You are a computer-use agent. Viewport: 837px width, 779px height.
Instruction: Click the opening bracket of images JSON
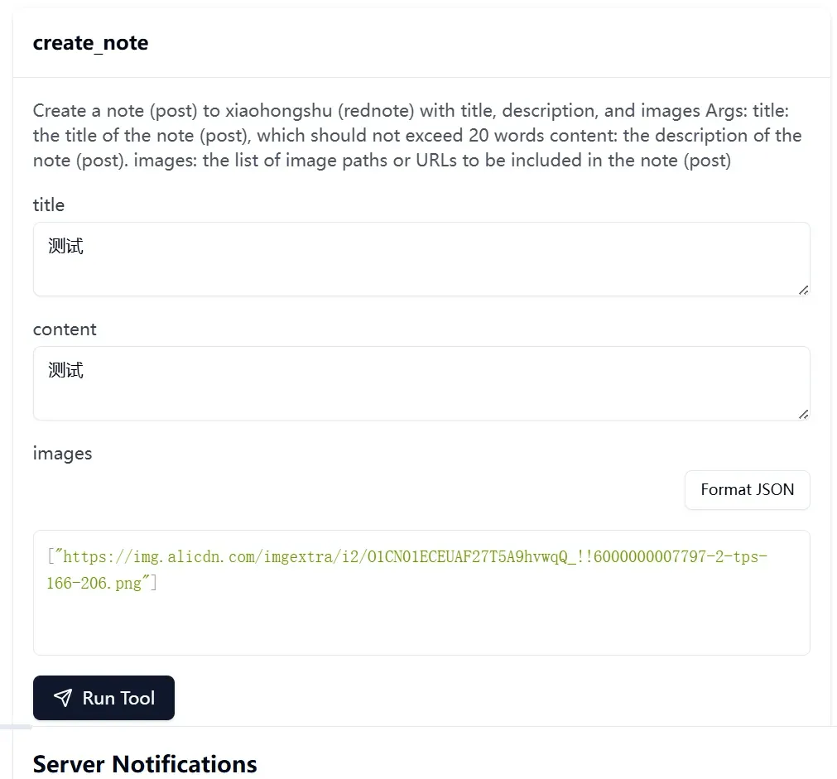coord(51,556)
